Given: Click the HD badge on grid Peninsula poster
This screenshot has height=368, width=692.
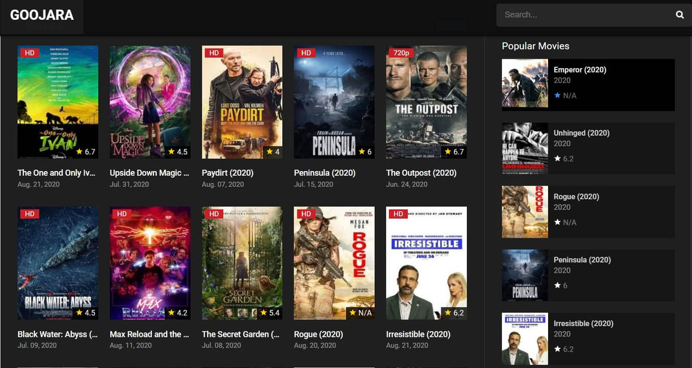Looking at the screenshot, I should click(306, 53).
